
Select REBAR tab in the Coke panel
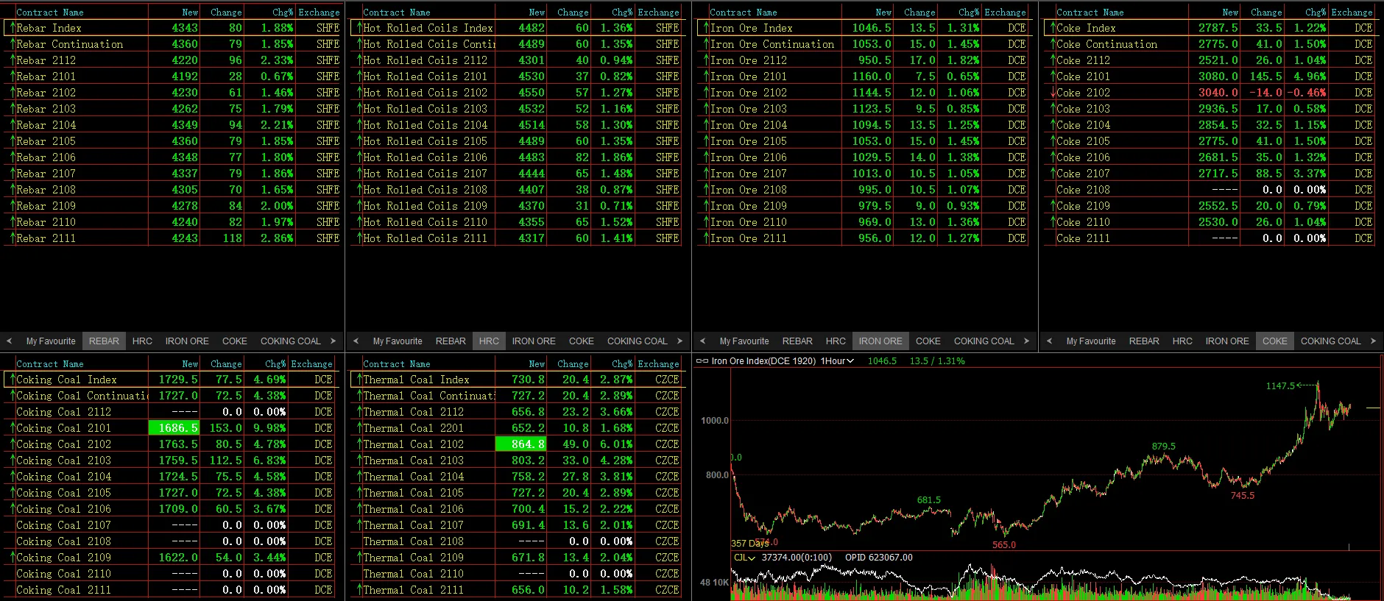click(1144, 341)
